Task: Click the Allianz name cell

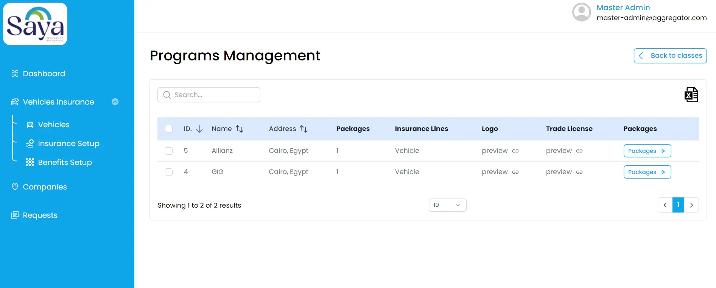Action: pyautogui.click(x=222, y=151)
